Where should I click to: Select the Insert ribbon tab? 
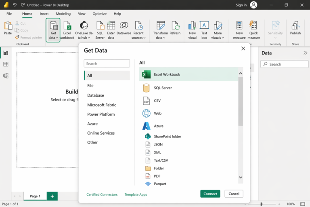pyautogui.click(x=44, y=14)
